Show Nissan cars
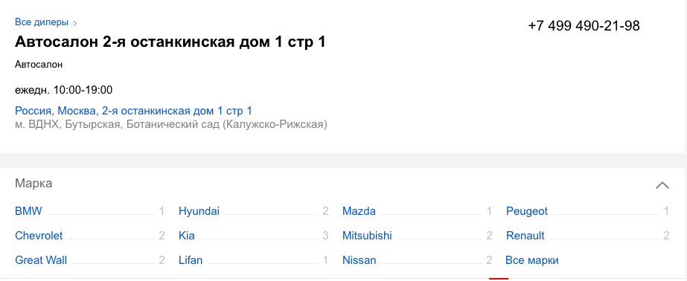Viewport: 687px width, 281px height. click(360, 260)
